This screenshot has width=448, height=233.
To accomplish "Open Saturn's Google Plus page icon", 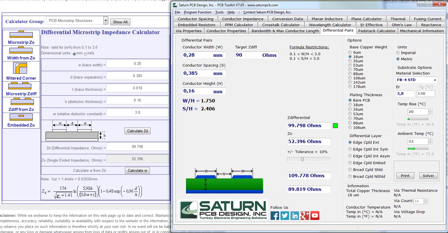I will pyautogui.click(x=305, y=216).
